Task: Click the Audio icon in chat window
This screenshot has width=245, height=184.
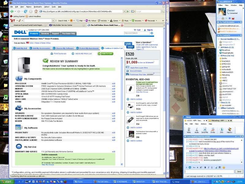Action: click(197, 130)
